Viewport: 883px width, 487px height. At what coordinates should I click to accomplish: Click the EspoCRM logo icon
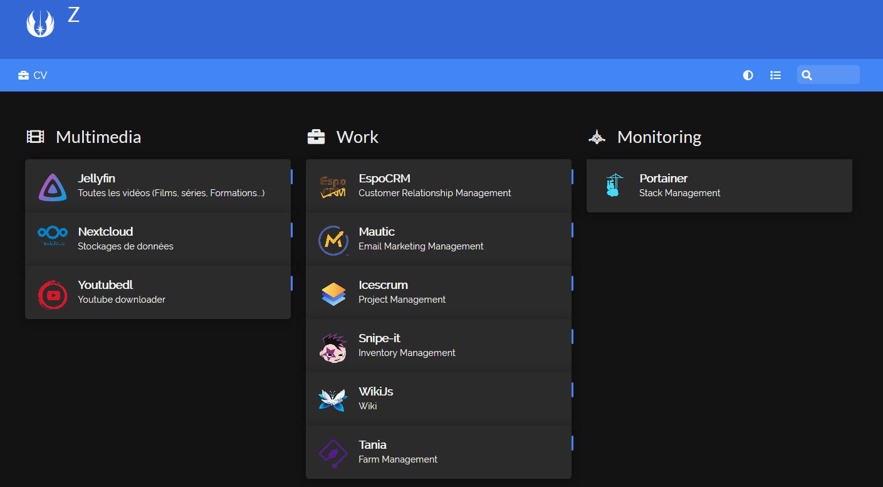pyautogui.click(x=333, y=187)
